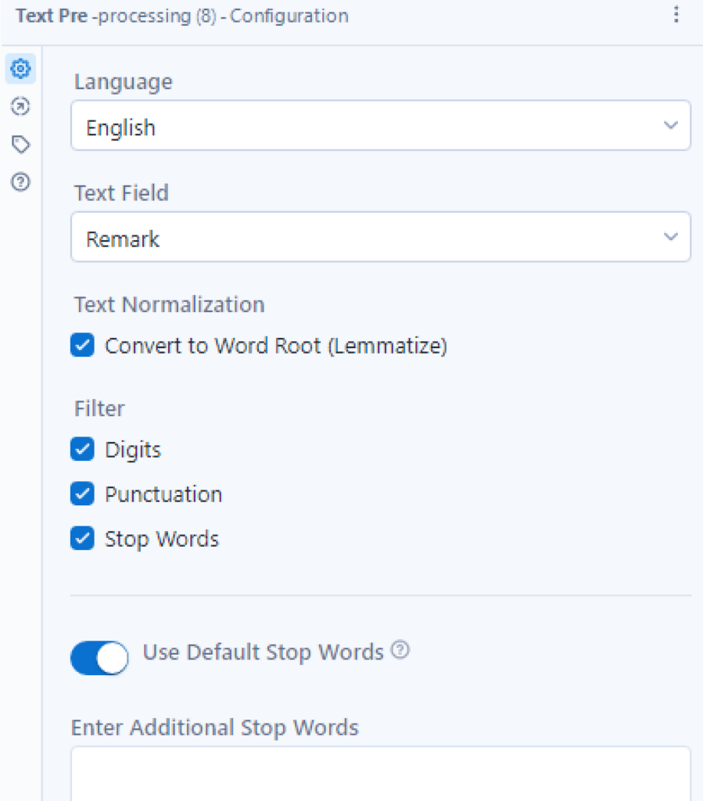Click the Digits label text

pyautogui.click(x=133, y=450)
